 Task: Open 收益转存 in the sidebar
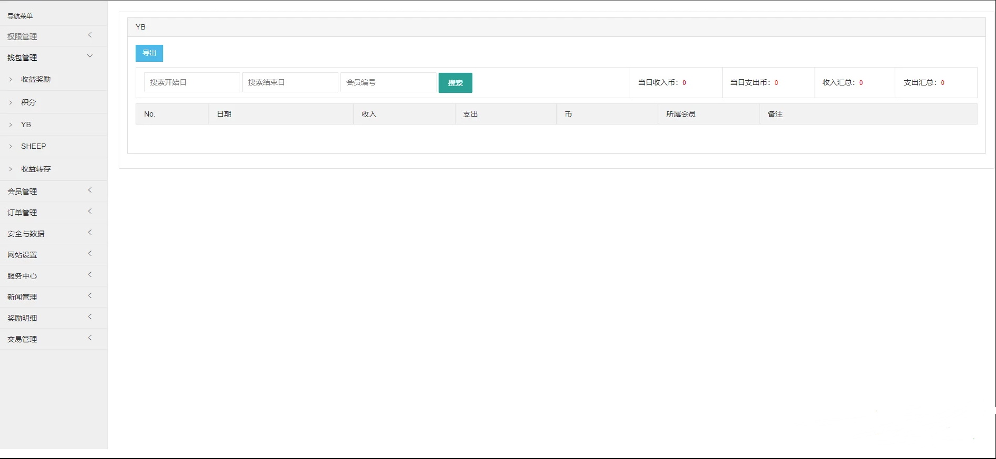[x=36, y=169]
